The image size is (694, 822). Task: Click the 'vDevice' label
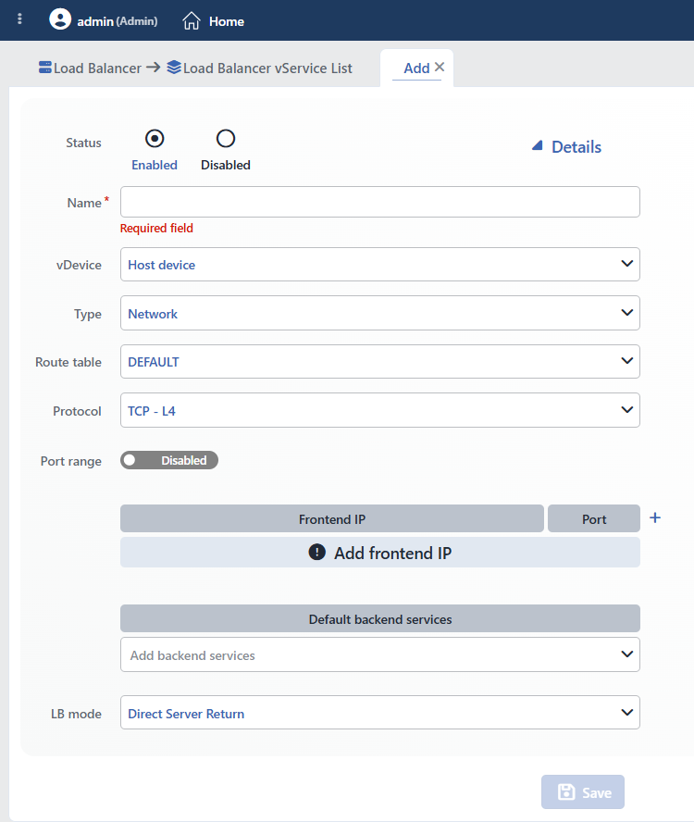[x=80, y=265]
